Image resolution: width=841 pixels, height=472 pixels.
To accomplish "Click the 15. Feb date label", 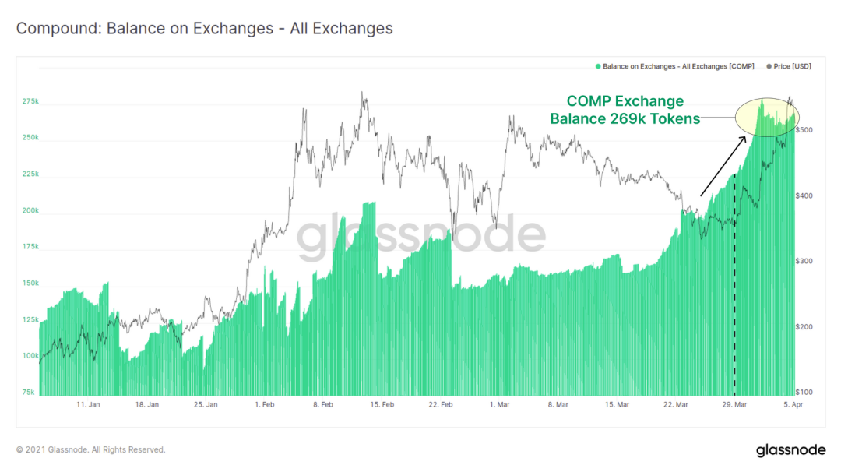I will point(382,404).
